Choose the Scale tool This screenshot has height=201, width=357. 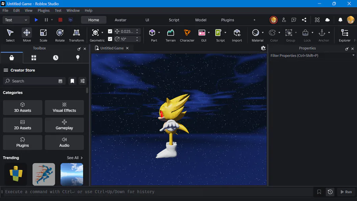pos(43,35)
